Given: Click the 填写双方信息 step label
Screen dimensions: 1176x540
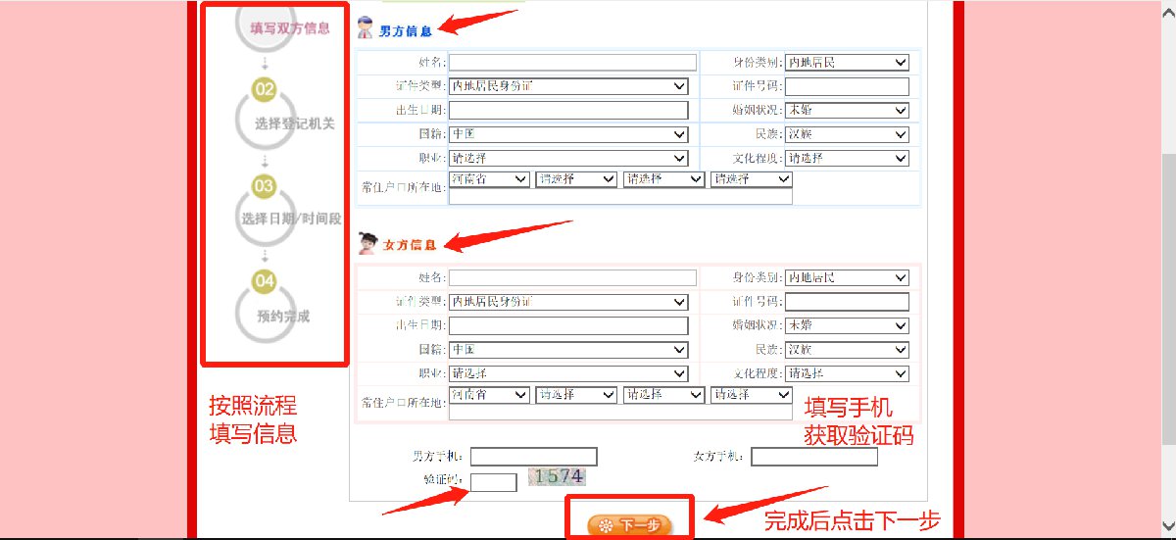Looking at the screenshot, I should tap(290, 28).
